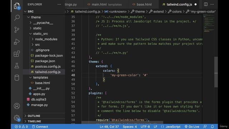Change file encoding UTF-8
The image size is (229, 129).
[145, 126]
